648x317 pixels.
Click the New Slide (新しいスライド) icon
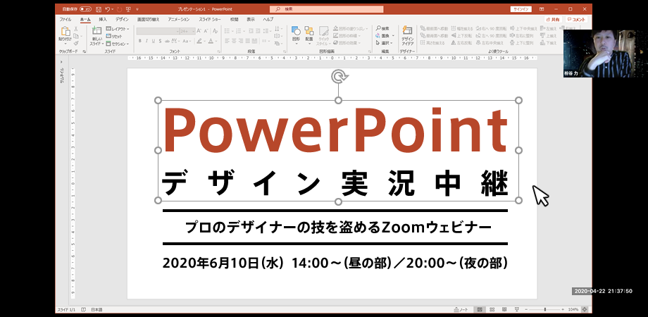click(96, 31)
